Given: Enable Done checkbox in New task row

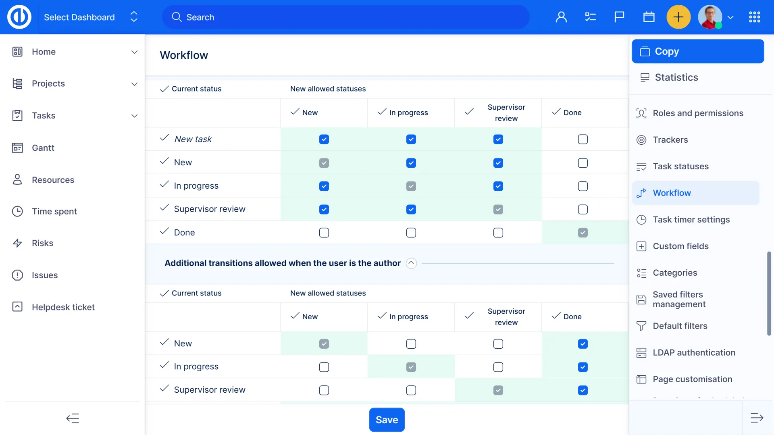Looking at the screenshot, I should tap(583, 139).
